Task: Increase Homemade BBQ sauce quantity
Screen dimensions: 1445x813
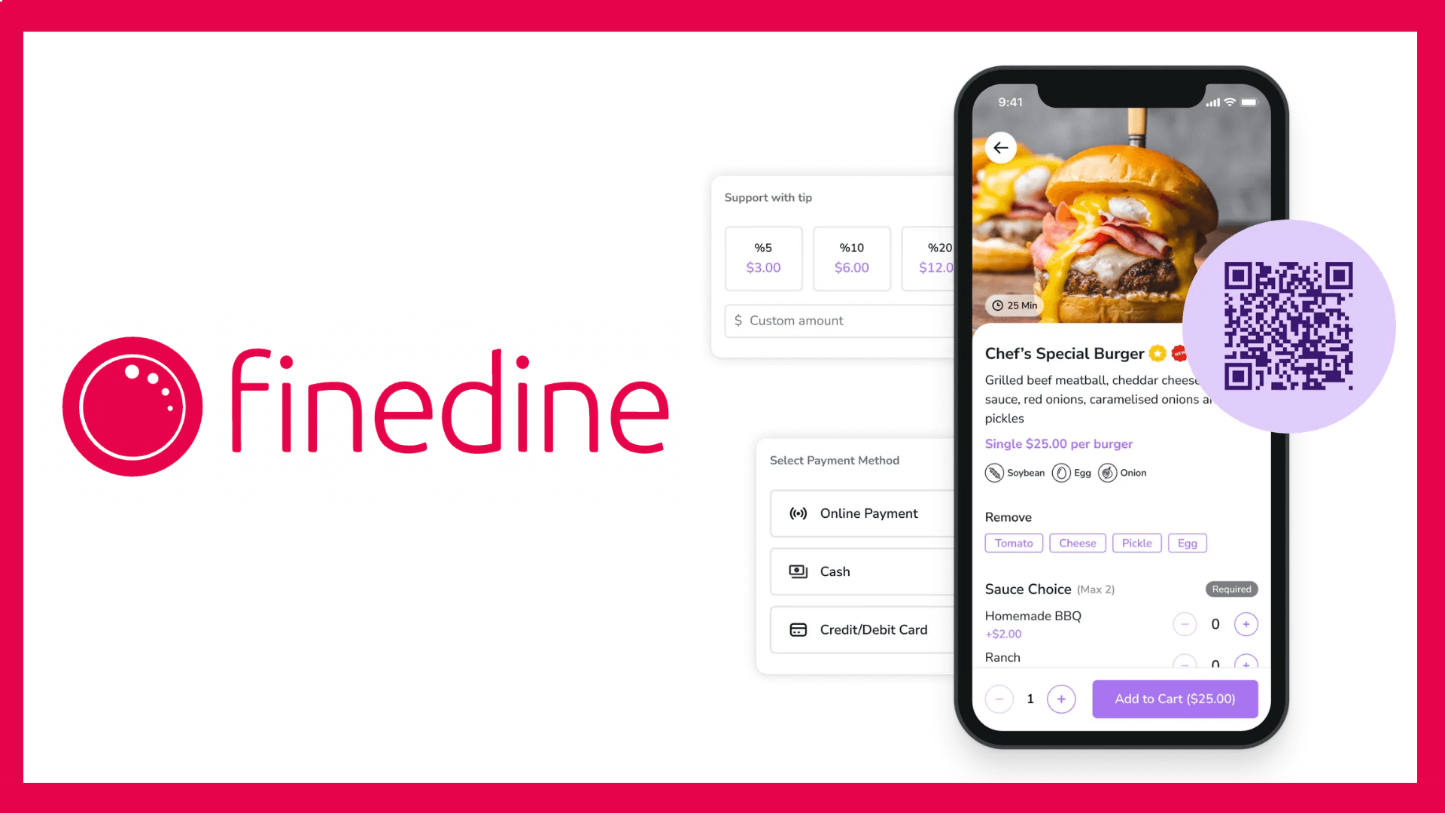Action: pos(1246,623)
